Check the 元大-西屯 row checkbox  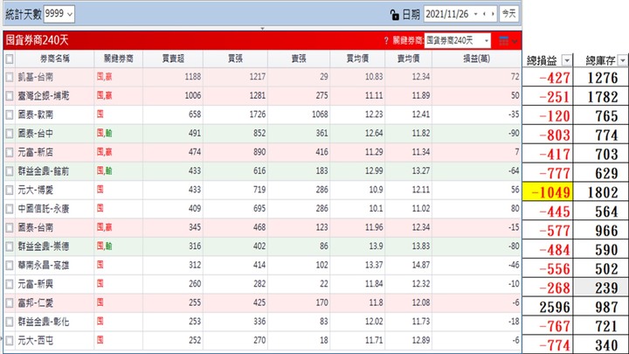pyautogui.click(x=10, y=341)
